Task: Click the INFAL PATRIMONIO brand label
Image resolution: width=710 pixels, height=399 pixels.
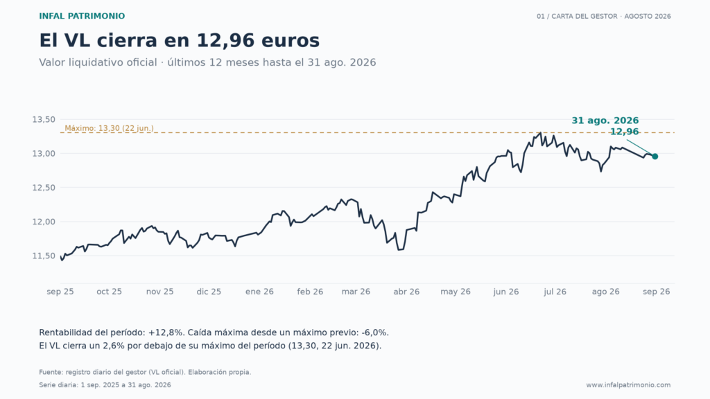Action: [x=82, y=17]
